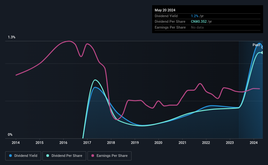
Task: Select the 2017 label on the x-axis
Action: point(87,143)
